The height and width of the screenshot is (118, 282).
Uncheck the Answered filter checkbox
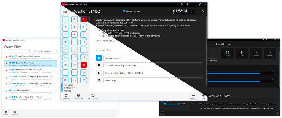[62, 85]
